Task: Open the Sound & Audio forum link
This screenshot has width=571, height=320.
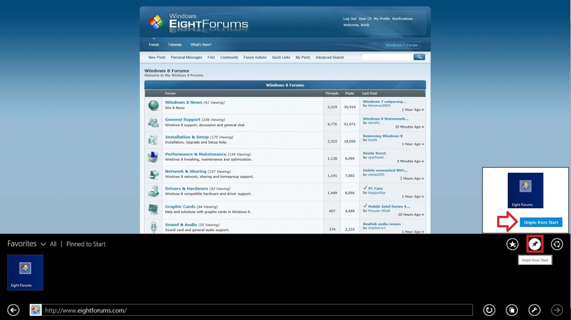Action: tap(181, 224)
